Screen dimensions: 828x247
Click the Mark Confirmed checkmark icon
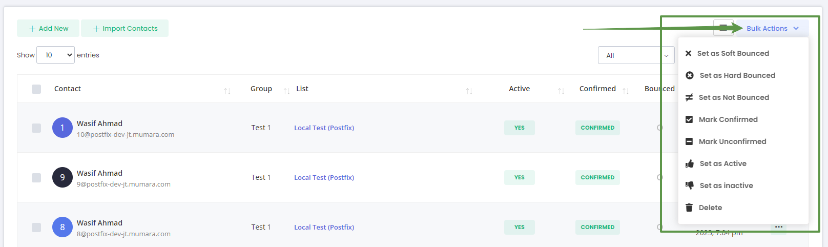tap(689, 119)
